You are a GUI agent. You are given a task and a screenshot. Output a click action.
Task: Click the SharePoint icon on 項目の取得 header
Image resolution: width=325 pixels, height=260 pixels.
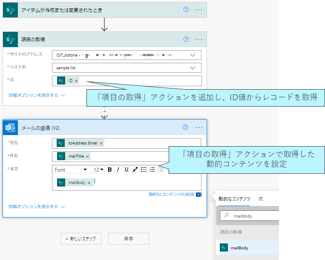point(10,40)
